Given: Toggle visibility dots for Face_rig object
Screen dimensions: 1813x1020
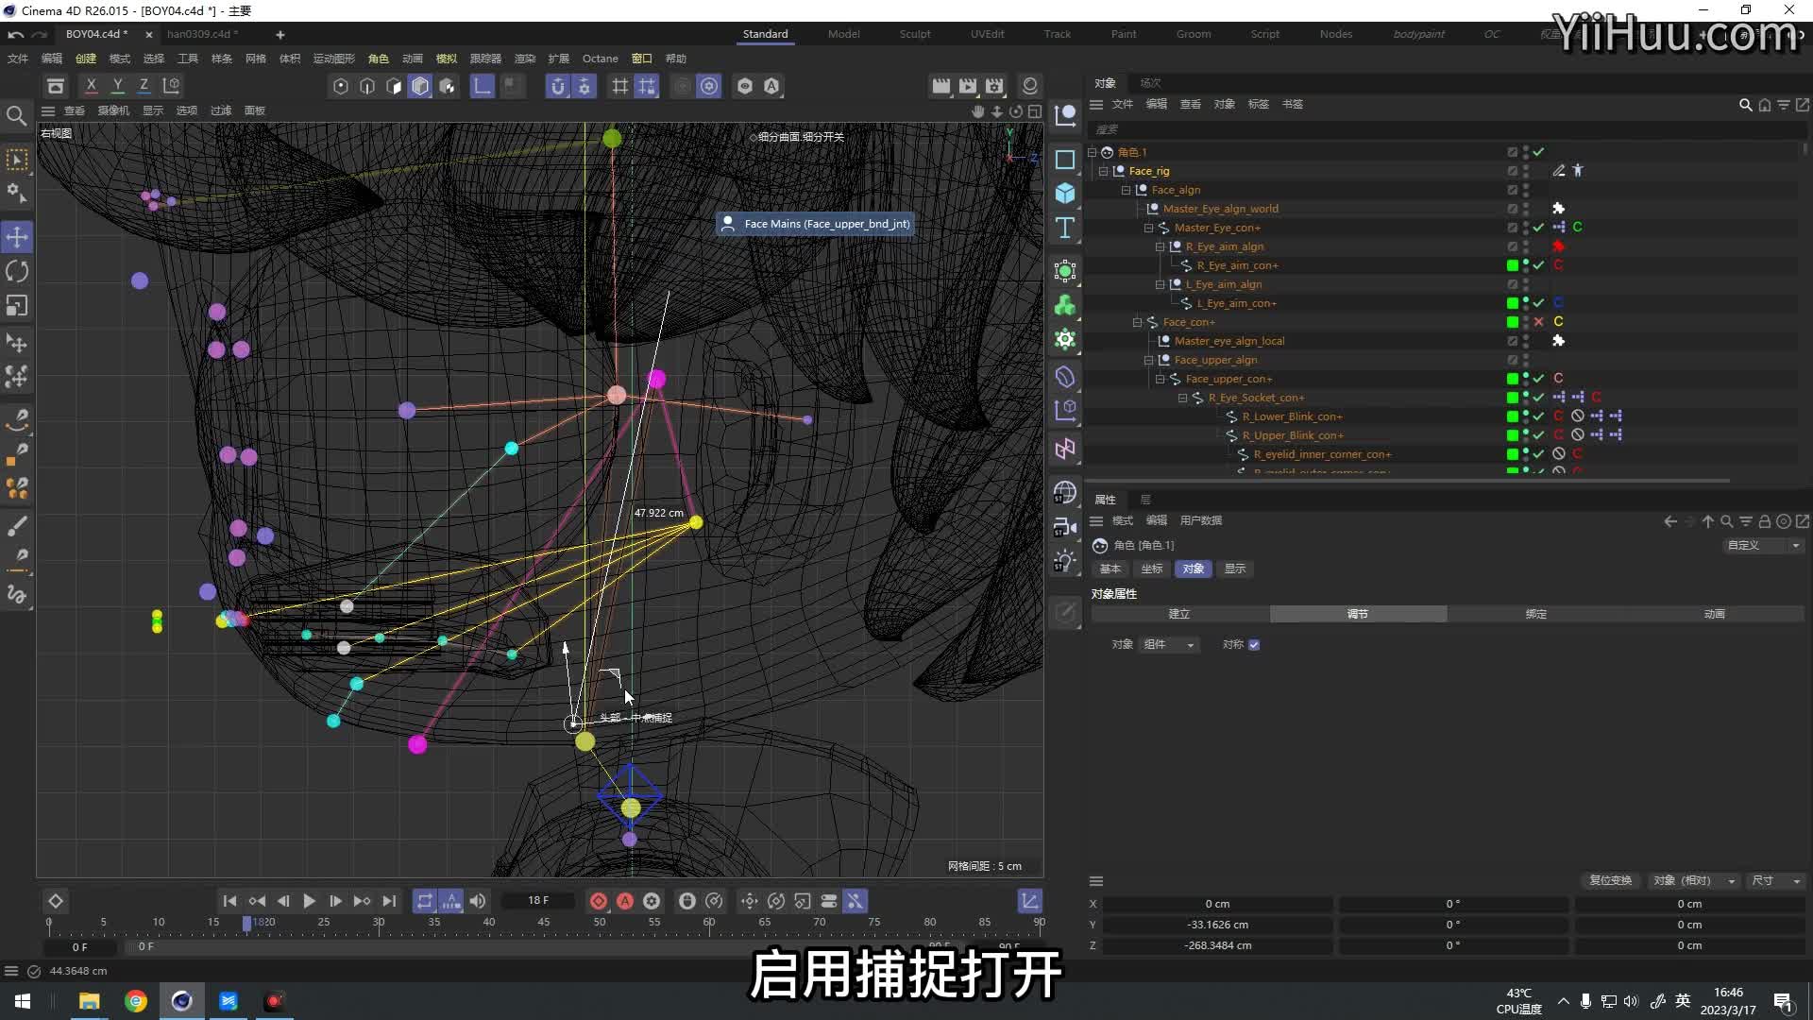Looking at the screenshot, I should 1526,171.
